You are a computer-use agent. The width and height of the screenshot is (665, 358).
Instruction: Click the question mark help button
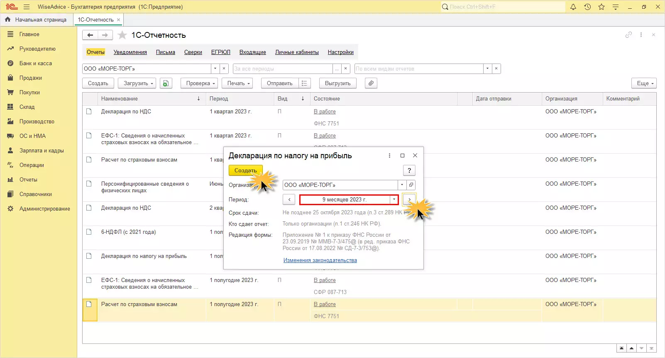coord(409,170)
